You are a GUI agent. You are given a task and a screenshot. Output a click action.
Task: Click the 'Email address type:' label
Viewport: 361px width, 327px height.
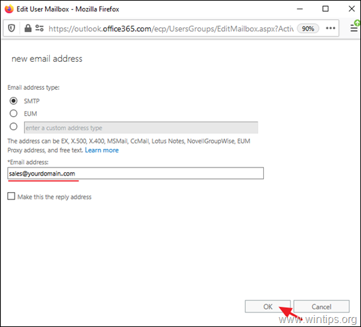(33, 88)
